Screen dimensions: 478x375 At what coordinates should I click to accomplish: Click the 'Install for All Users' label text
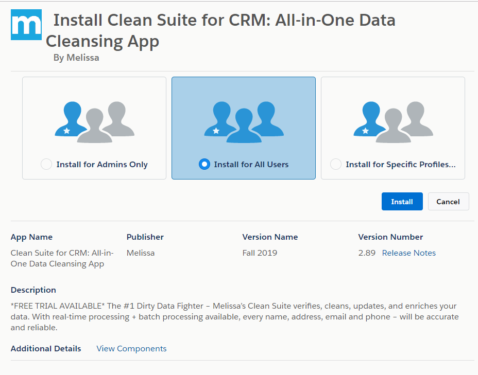click(251, 165)
